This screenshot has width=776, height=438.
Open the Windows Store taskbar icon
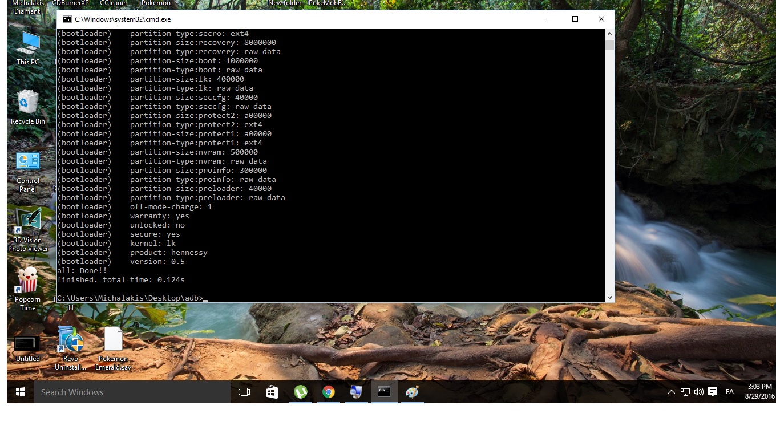[x=272, y=392]
